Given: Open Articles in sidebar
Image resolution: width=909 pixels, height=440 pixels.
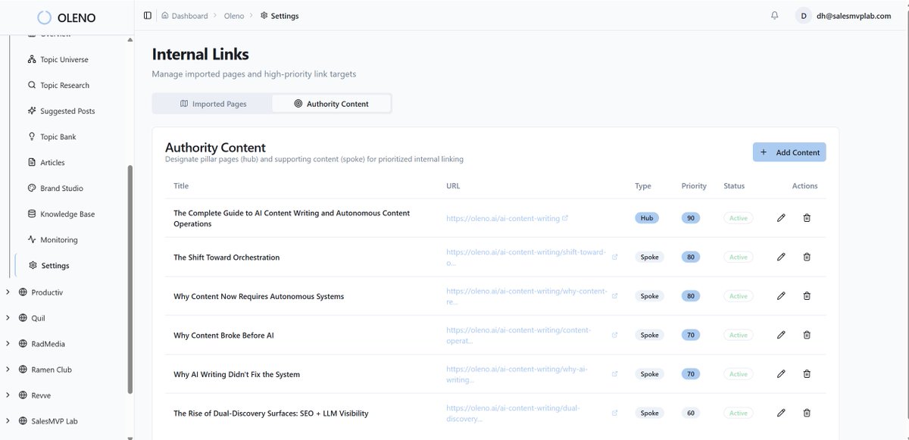Looking at the screenshot, I should (46, 163).
